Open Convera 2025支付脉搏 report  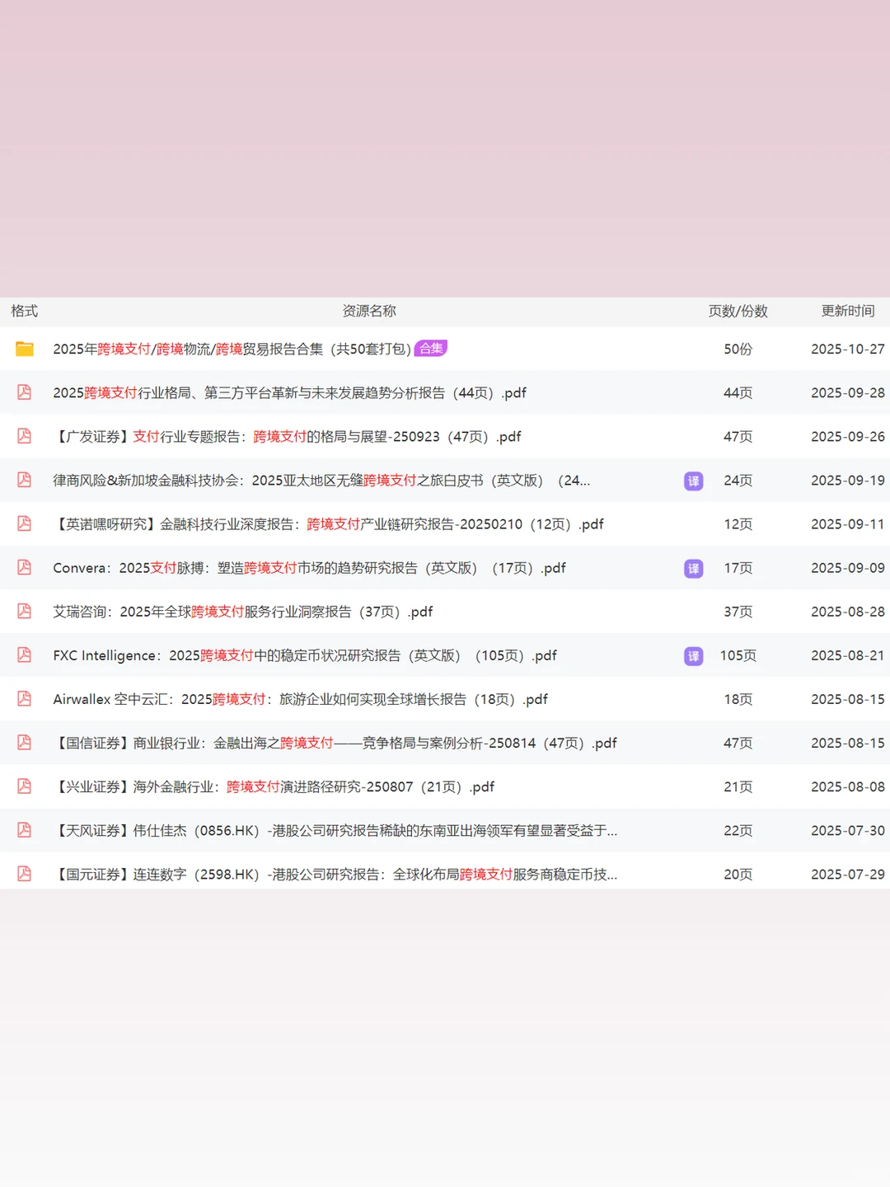[x=309, y=568]
